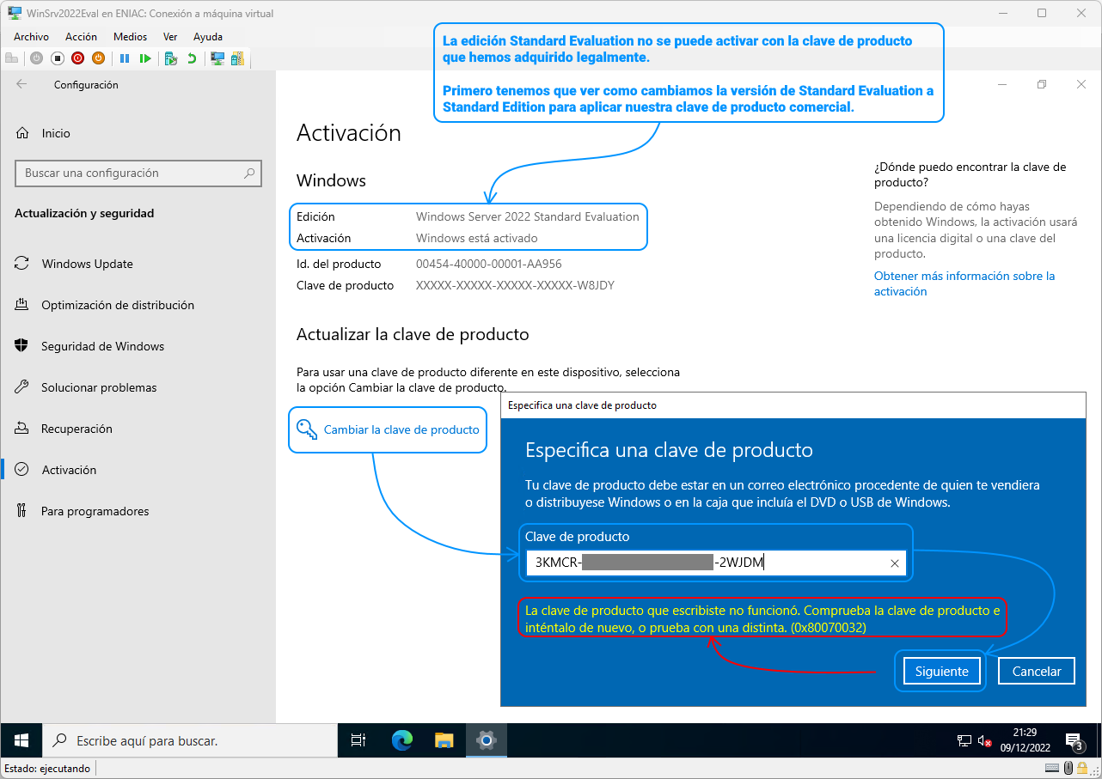Pause the virtual machine

(x=125, y=58)
